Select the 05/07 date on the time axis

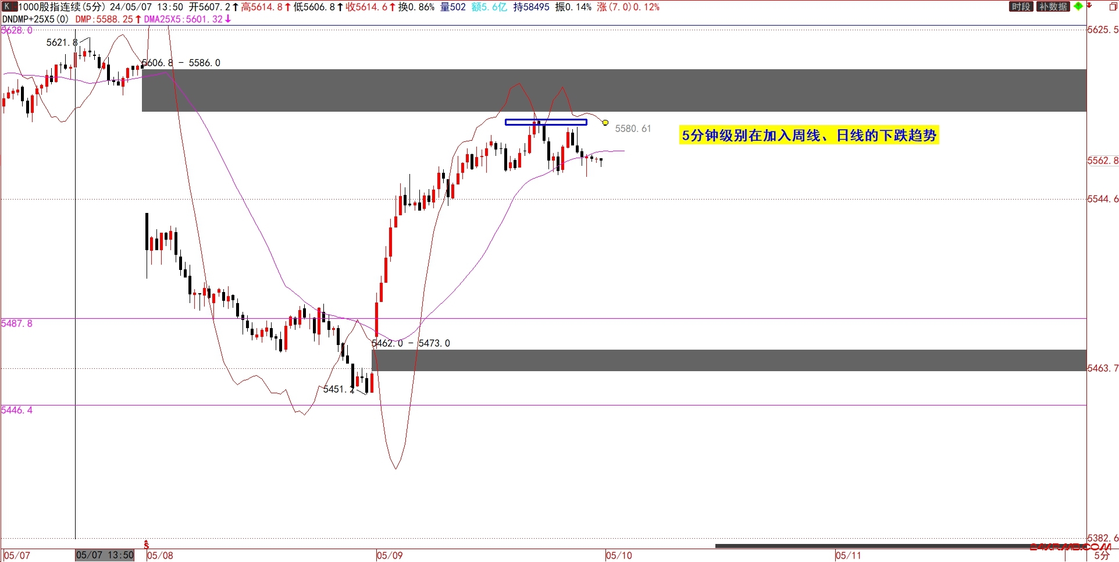[17, 555]
